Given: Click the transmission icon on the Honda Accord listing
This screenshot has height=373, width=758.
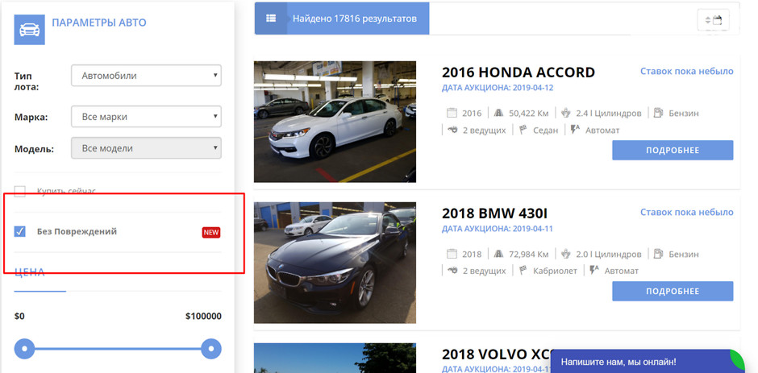Looking at the screenshot, I should point(575,130).
